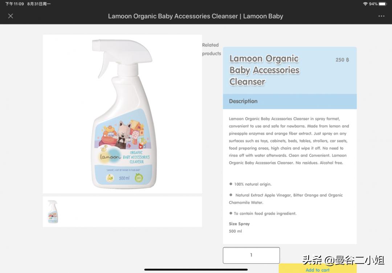Click the 500 ml size value
Screen dimensions: 392x273
[x=235, y=231]
